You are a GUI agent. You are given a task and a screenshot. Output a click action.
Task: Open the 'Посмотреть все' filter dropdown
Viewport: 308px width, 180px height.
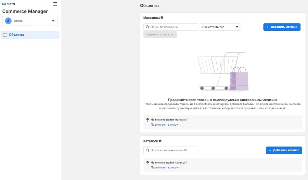coord(220,27)
